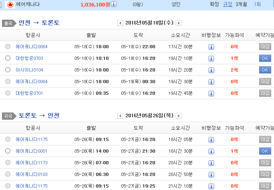Open fare info icon next to 1,036,100원
The width and height of the screenshot is (274, 190).
tap(114, 4)
